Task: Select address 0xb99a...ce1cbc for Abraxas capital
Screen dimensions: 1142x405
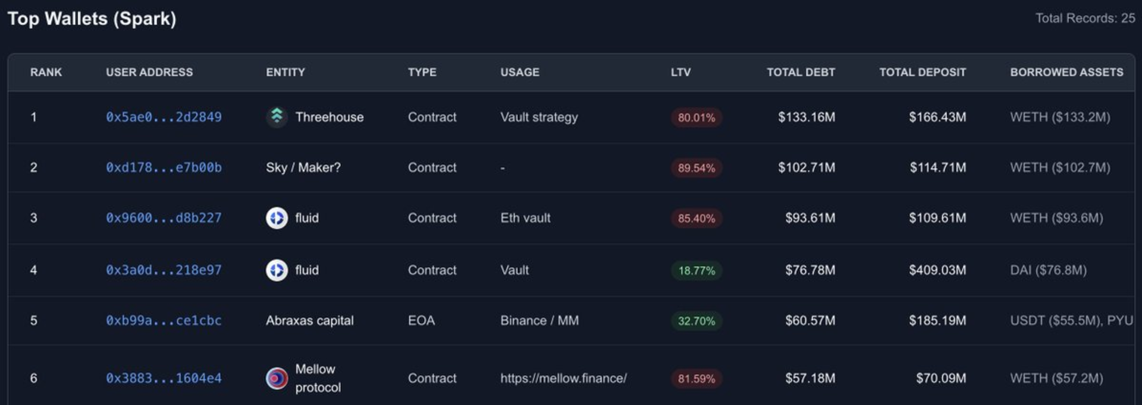Action: click(163, 320)
